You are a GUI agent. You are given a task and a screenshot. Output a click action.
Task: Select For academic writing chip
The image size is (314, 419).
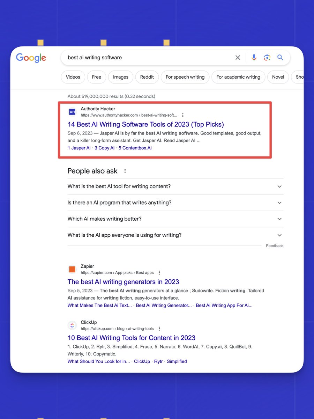pos(238,77)
